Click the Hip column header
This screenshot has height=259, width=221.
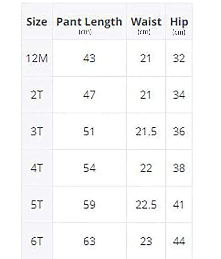[179, 22]
